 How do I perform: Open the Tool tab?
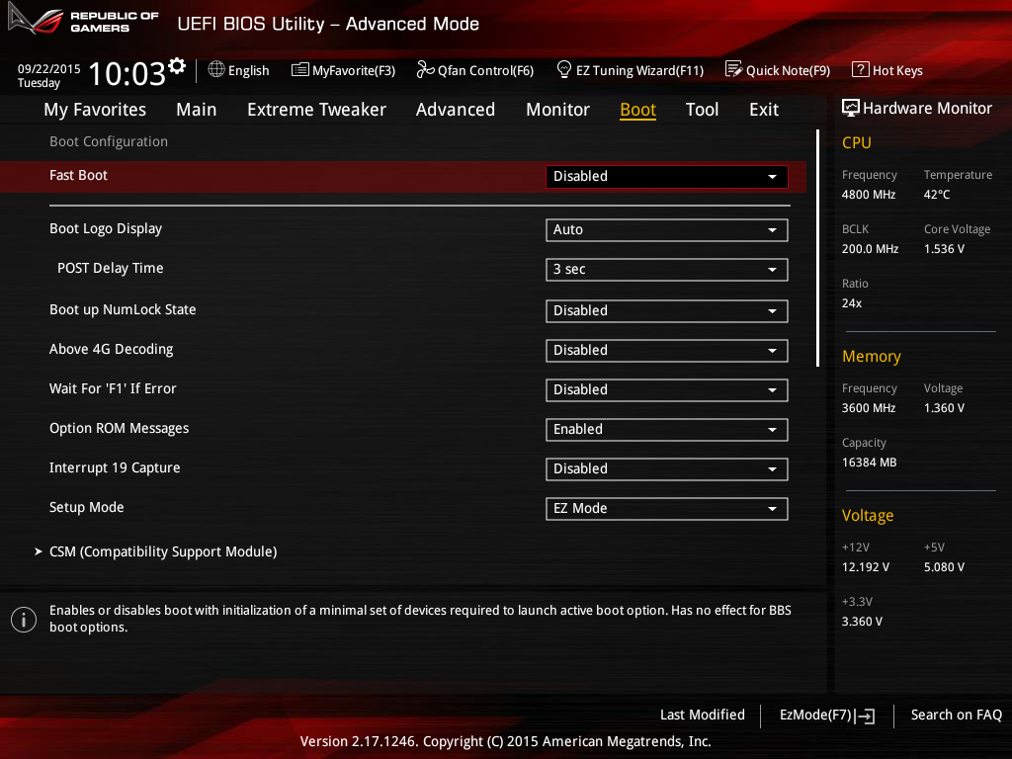pyautogui.click(x=702, y=110)
